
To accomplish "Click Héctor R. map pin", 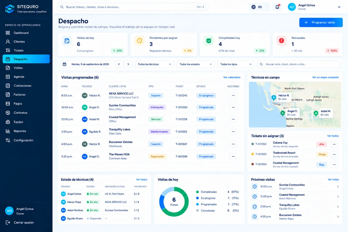I will click(x=274, y=98).
